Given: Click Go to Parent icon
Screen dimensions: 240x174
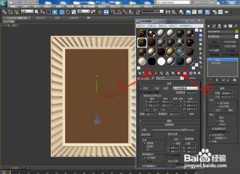Looking at the screenshot, I should coord(195,73).
